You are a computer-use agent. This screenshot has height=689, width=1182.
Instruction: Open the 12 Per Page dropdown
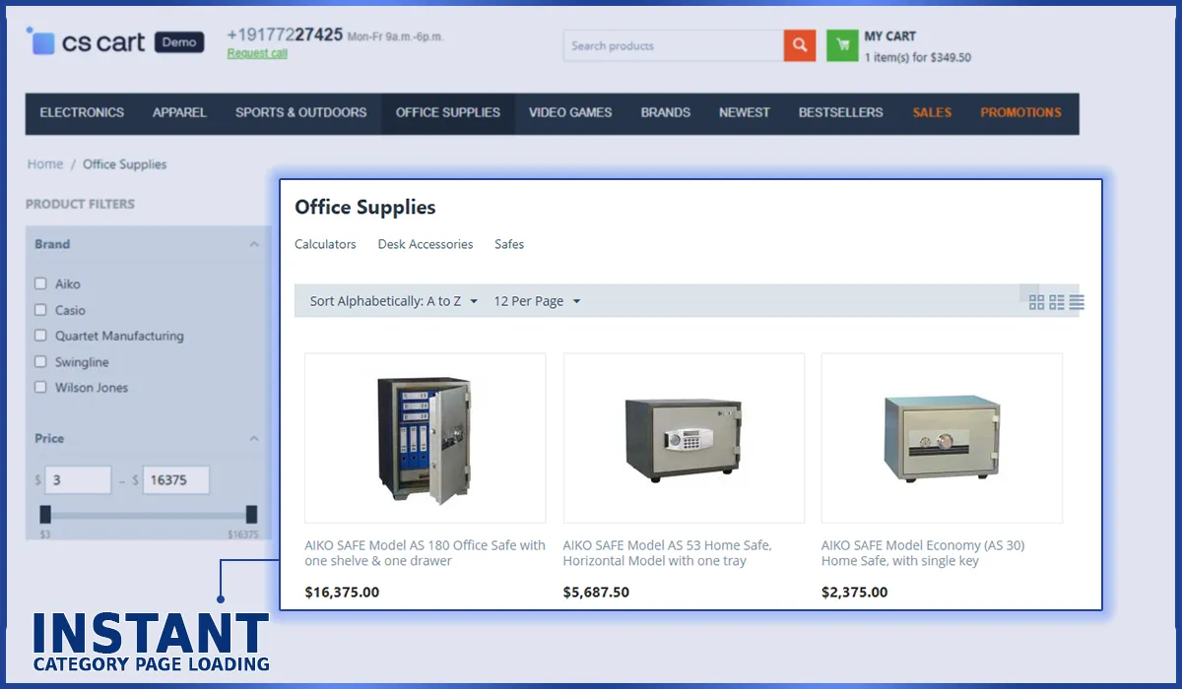pyautogui.click(x=537, y=301)
